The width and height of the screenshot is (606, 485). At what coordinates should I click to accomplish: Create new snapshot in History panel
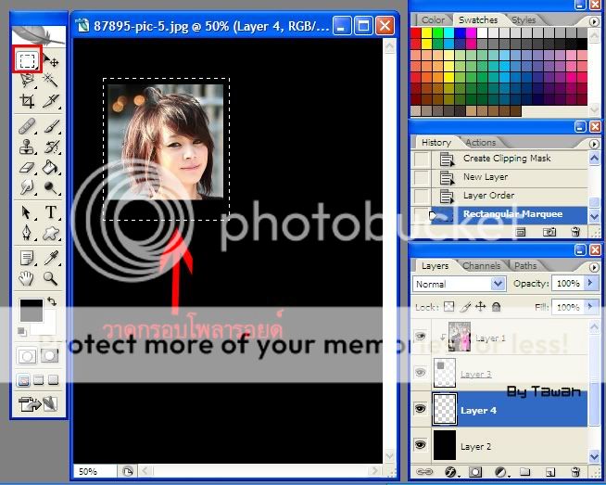(x=549, y=232)
